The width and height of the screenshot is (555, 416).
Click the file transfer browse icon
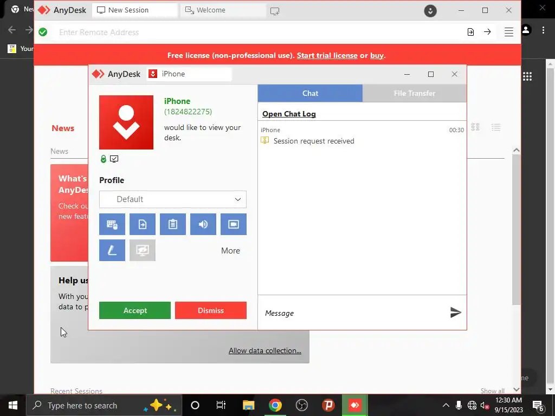470,32
